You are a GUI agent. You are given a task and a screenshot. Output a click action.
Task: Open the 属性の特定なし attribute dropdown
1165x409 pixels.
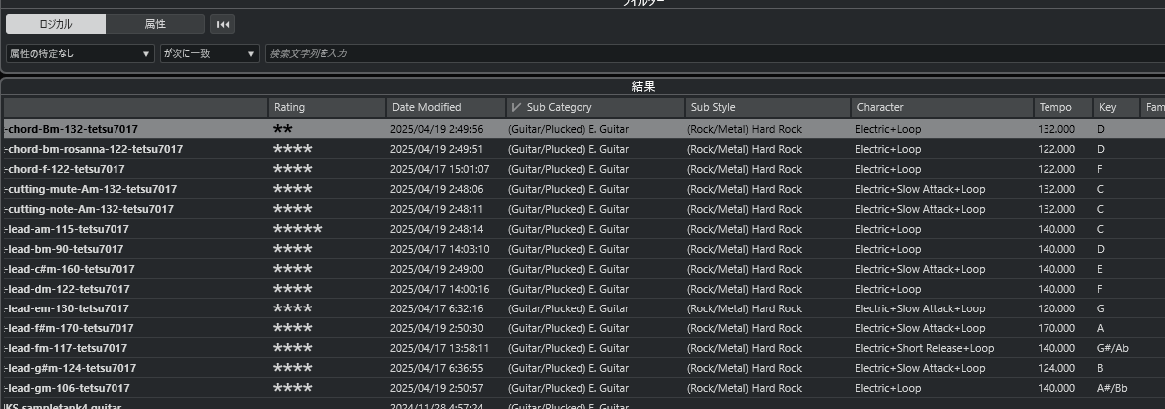pyautogui.click(x=80, y=53)
